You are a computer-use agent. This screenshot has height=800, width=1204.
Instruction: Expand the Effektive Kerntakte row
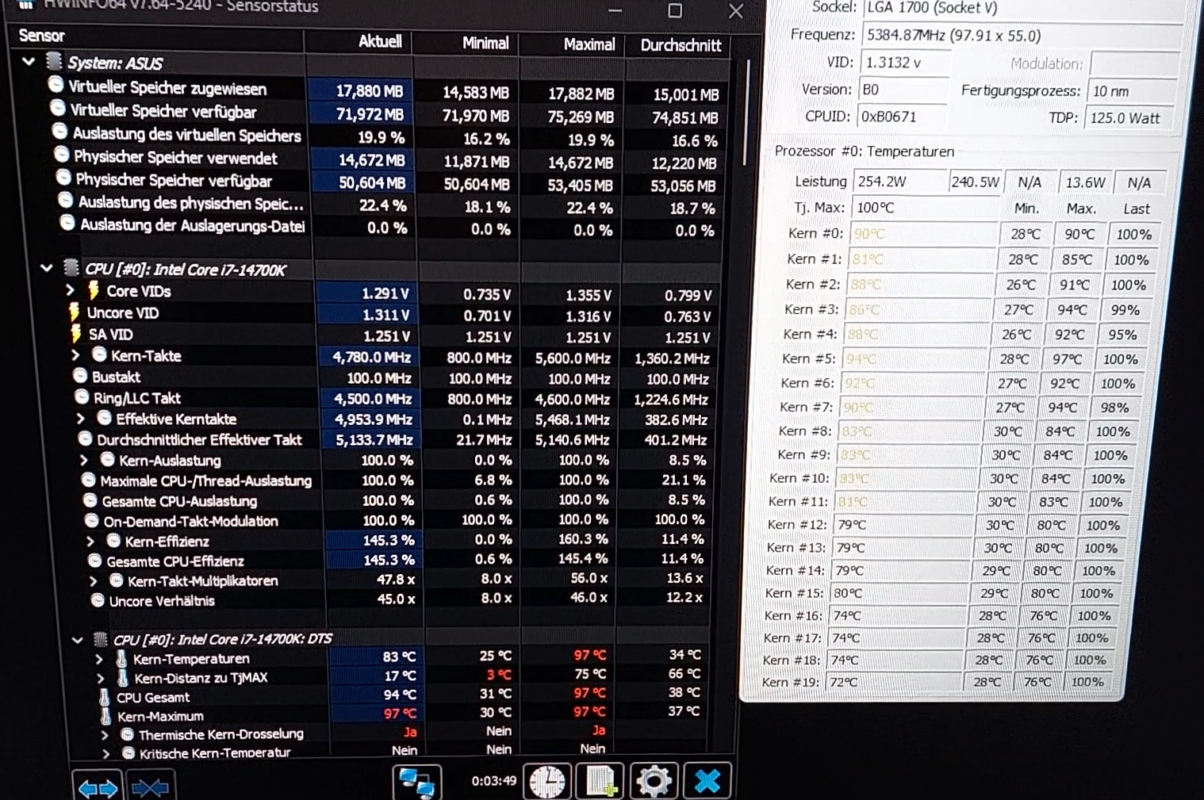click(x=81, y=418)
